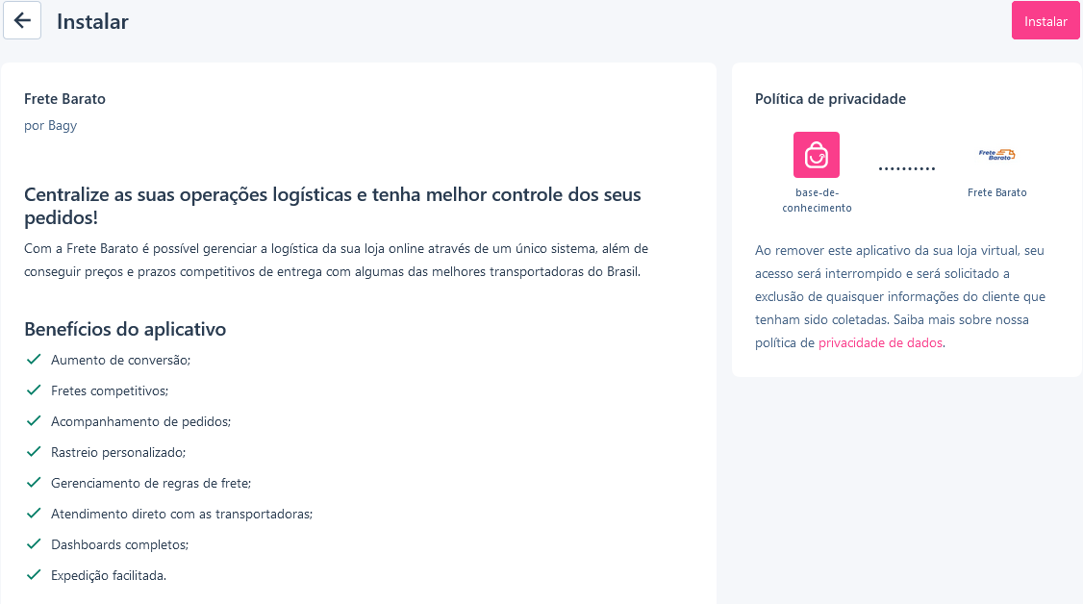1083x604 pixels.
Task: Click the back arrow button
Action: click(x=22, y=20)
